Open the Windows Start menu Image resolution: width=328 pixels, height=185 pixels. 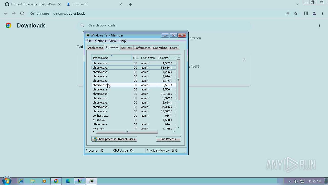[7, 181]
